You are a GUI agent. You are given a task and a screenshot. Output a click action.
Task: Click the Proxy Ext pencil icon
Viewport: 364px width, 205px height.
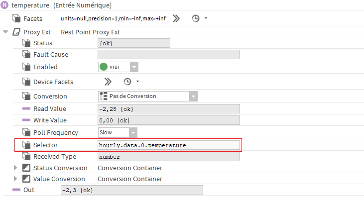16,32
